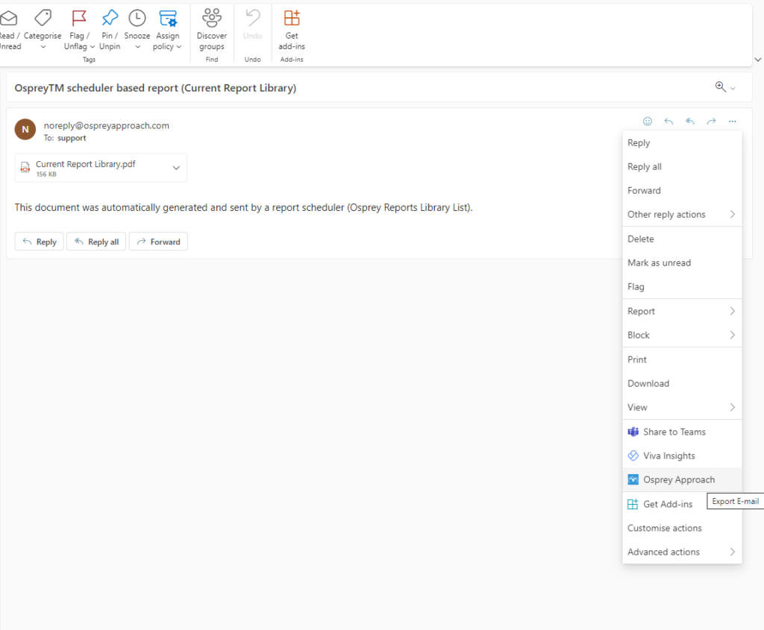Click the Read / Unread envelope icon

coord(8,19)
